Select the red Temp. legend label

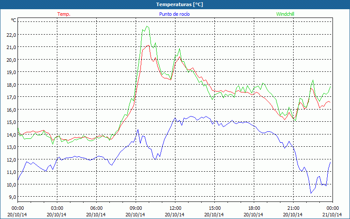pyautogui.click(x=64, y=14)
